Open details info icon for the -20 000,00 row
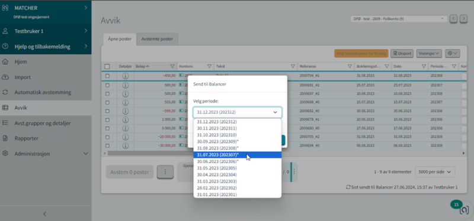This screenshot has height=221, width=474. click(x=126, y=137)
